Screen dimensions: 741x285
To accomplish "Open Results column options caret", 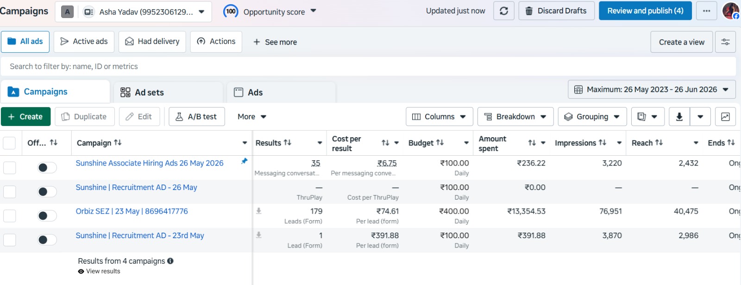I will tap(320, 143).
